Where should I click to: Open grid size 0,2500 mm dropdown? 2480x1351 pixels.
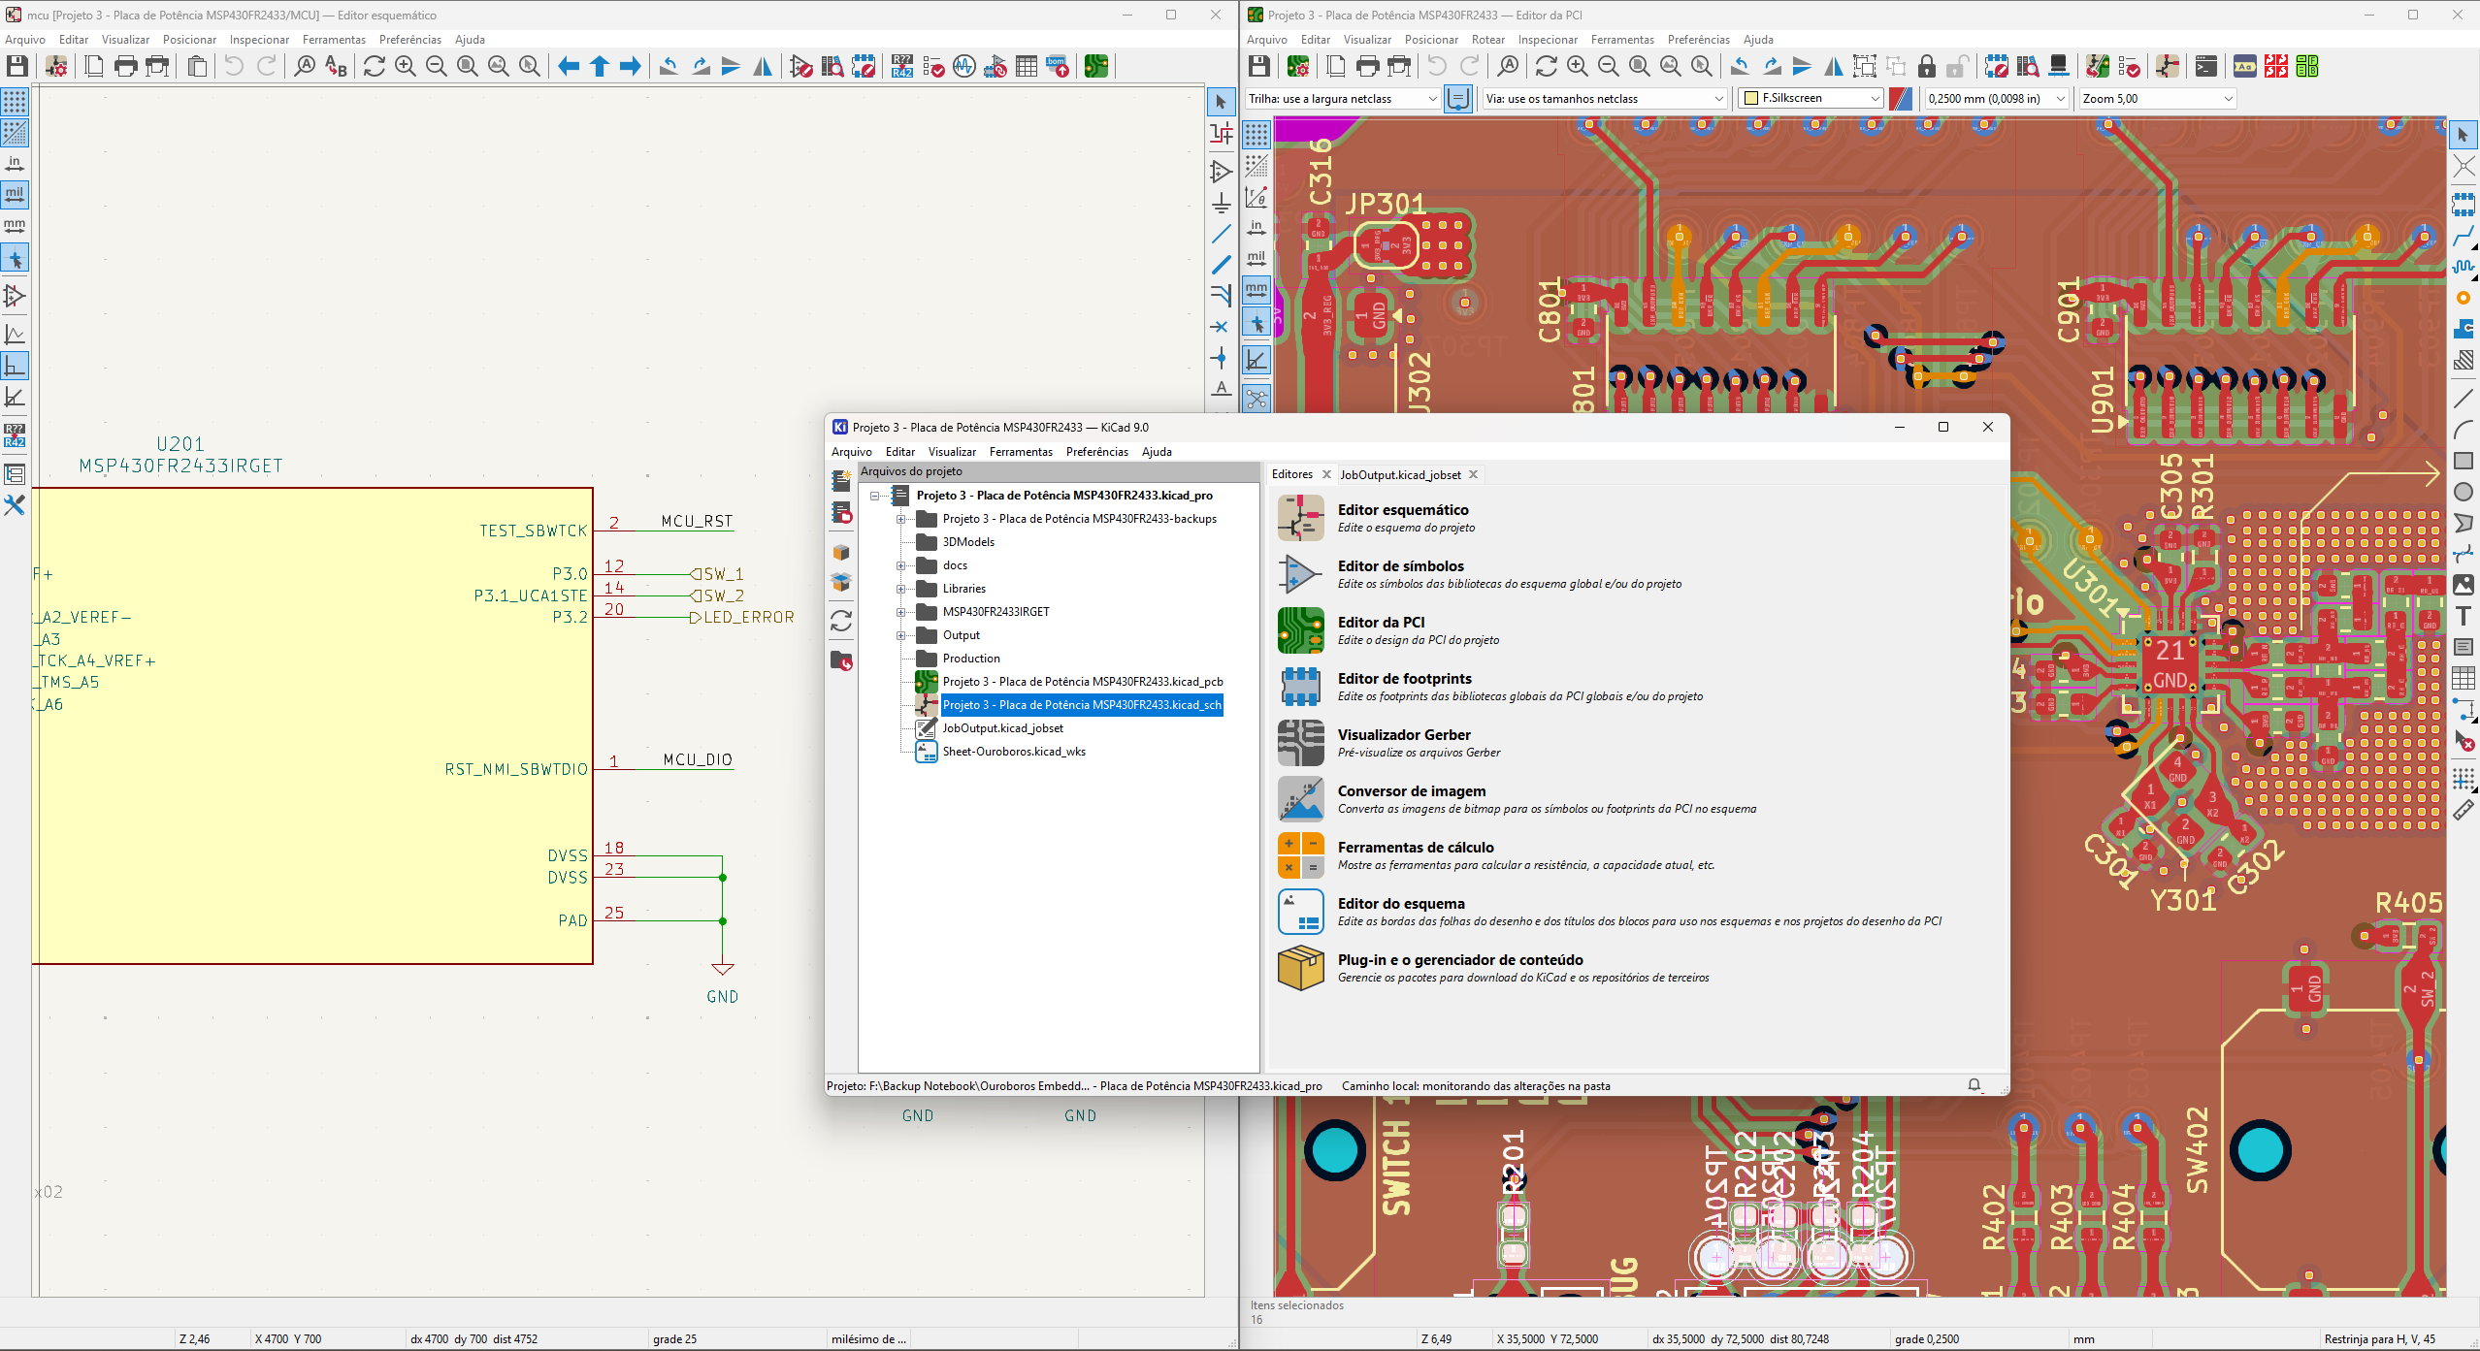coord(1997,98)
